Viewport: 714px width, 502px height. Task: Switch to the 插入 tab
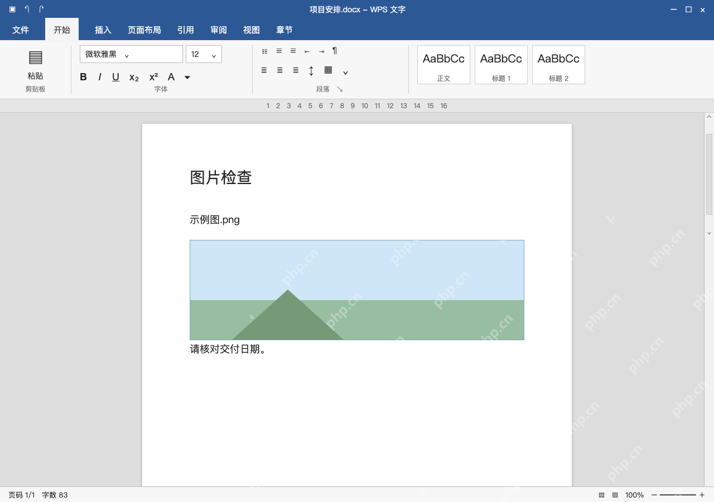pos(103,30)
